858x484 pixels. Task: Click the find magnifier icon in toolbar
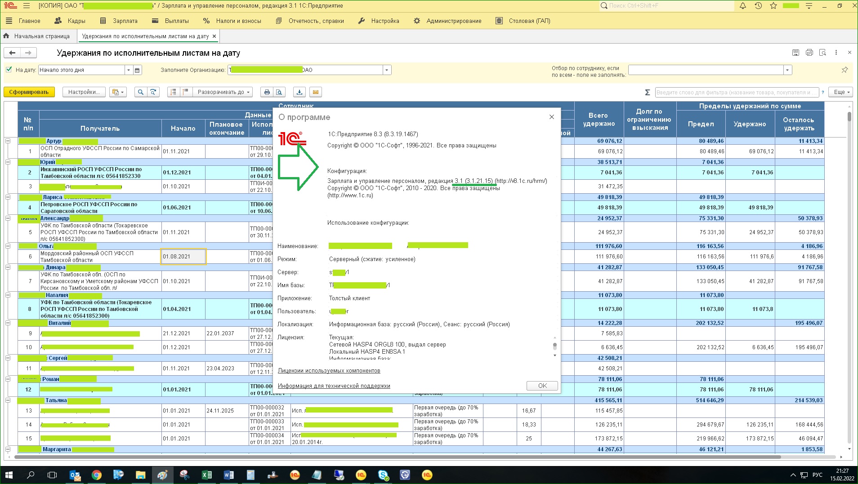141,92
